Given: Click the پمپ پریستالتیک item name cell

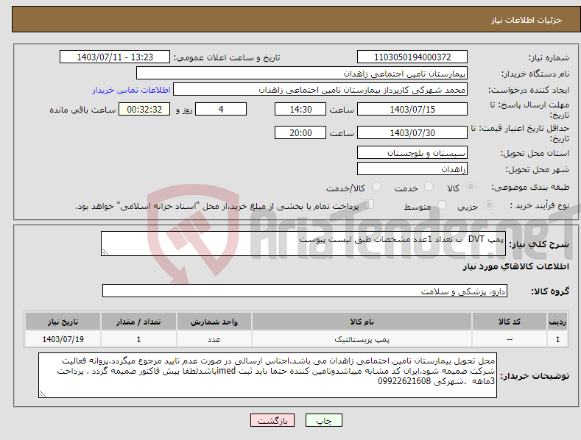Looking at the screenshot, I should [x=362, y=339].
